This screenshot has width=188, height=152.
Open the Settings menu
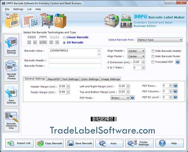point(18,9)
